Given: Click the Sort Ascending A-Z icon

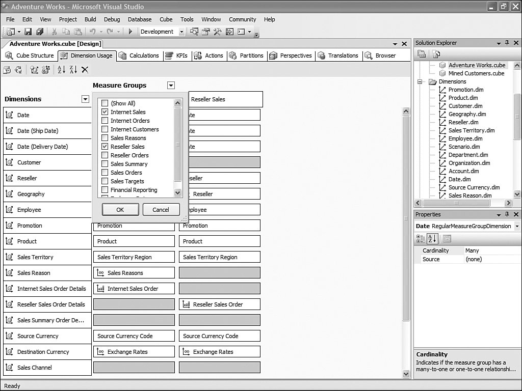Looking at the screenshot, I should 61,69.
